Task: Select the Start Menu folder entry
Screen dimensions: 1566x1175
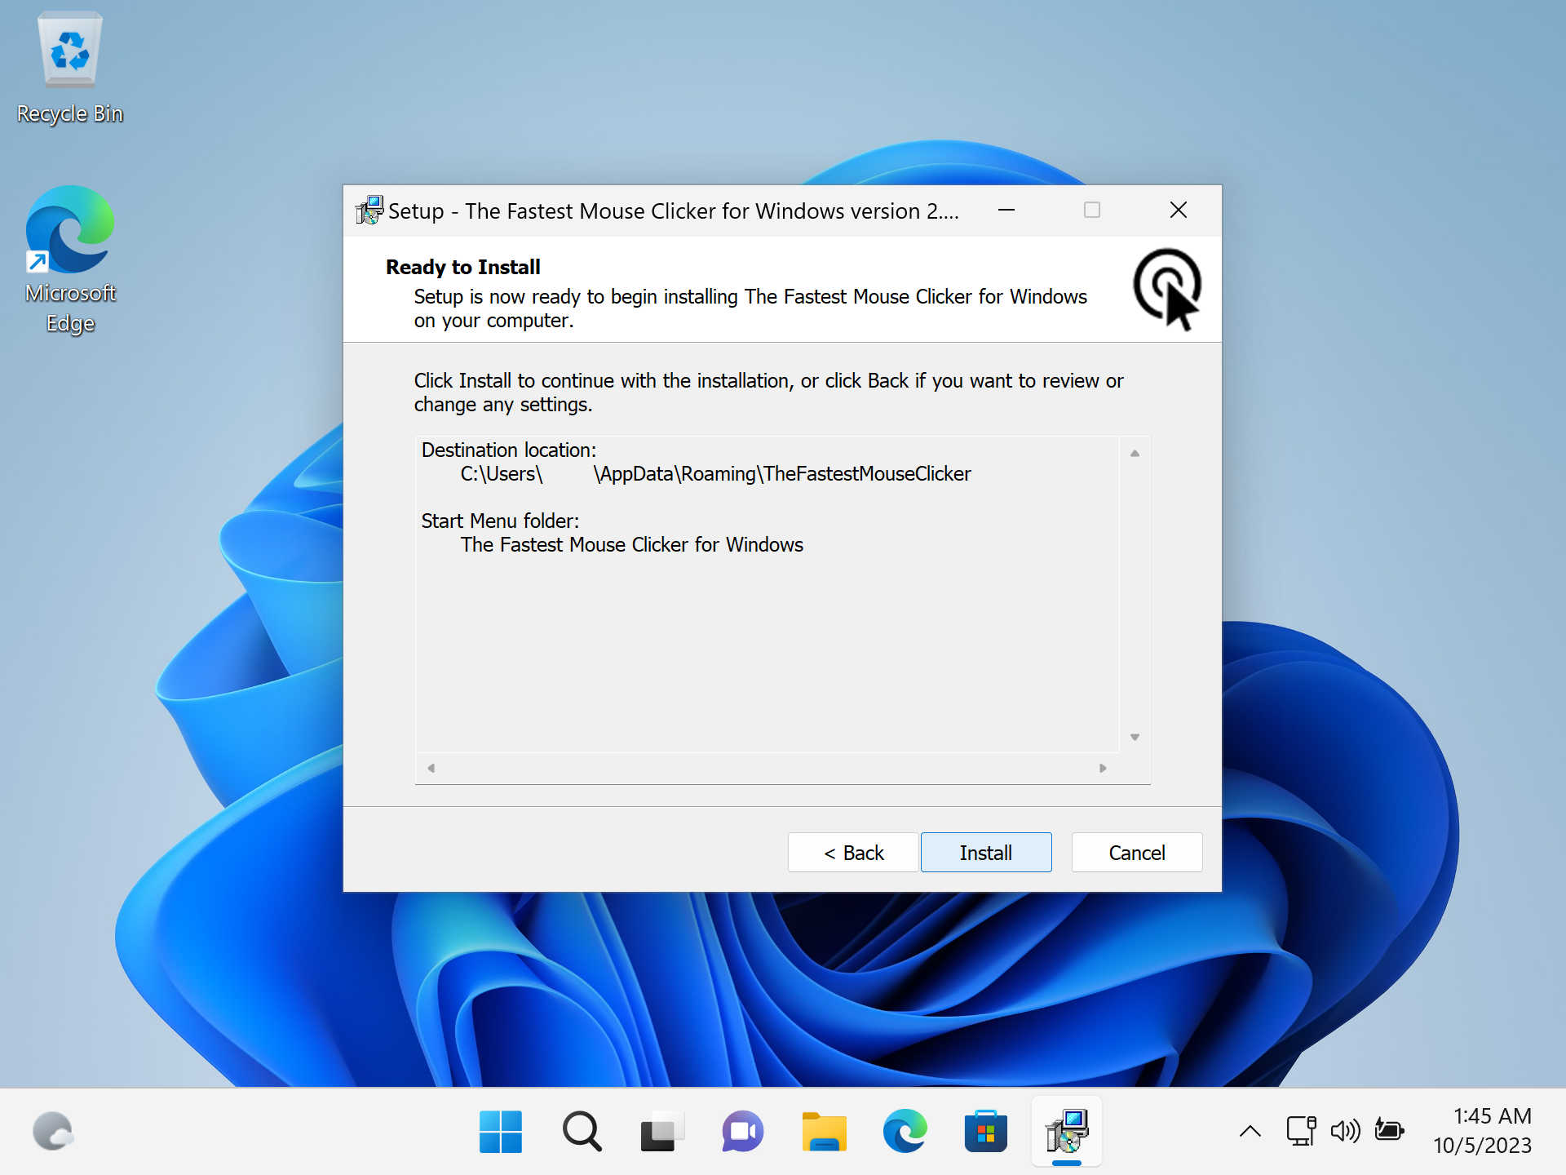Action: pos(630,544)
